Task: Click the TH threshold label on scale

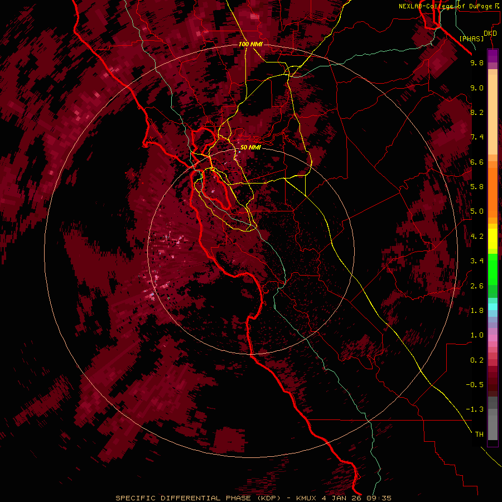Action: pyautogui.click(x=479, y=435)
